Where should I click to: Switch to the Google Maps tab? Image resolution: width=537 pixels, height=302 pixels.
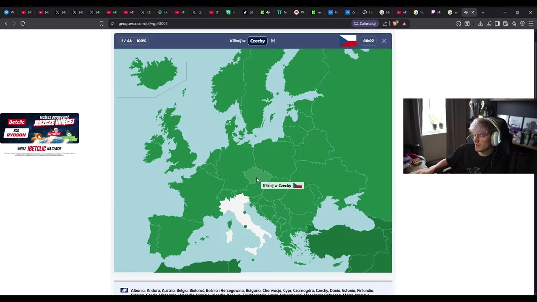pyautogui.click(x=162, y=12)
